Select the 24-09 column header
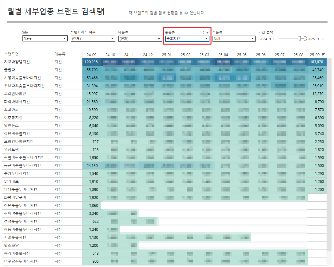The image size is (334, 267). point(91,55)
